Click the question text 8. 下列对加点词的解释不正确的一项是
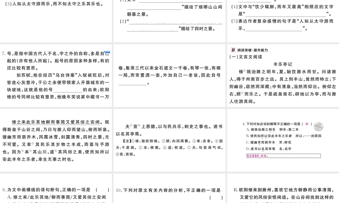Screen dimensions: 339x203 (x=272, y=124)
